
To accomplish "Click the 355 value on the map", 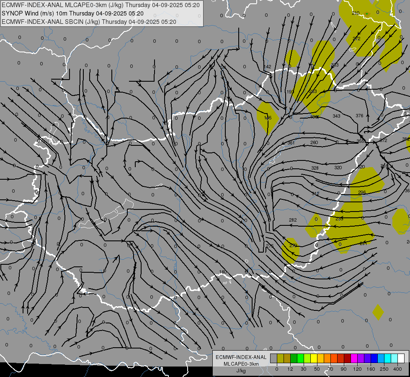I will [361, 141].
